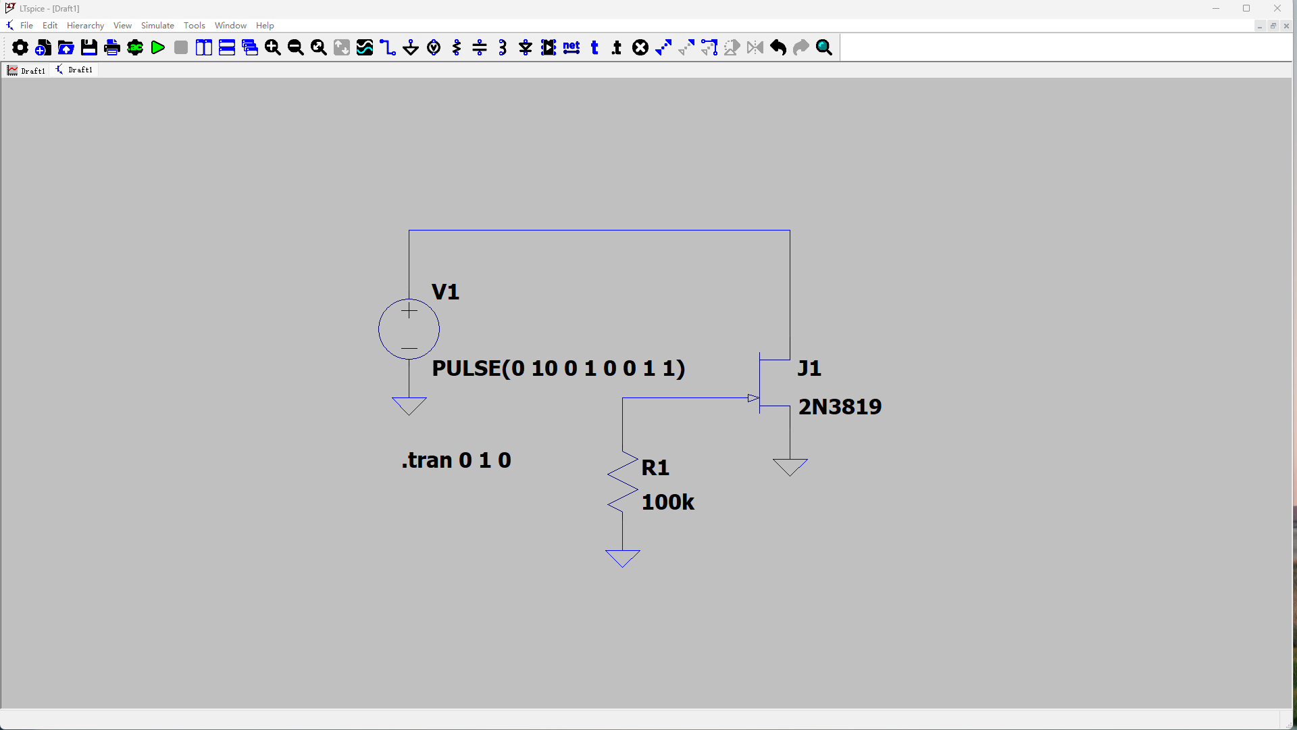Select the Drag tool icon
This screenshot has width=1297, height=730.
709,47
